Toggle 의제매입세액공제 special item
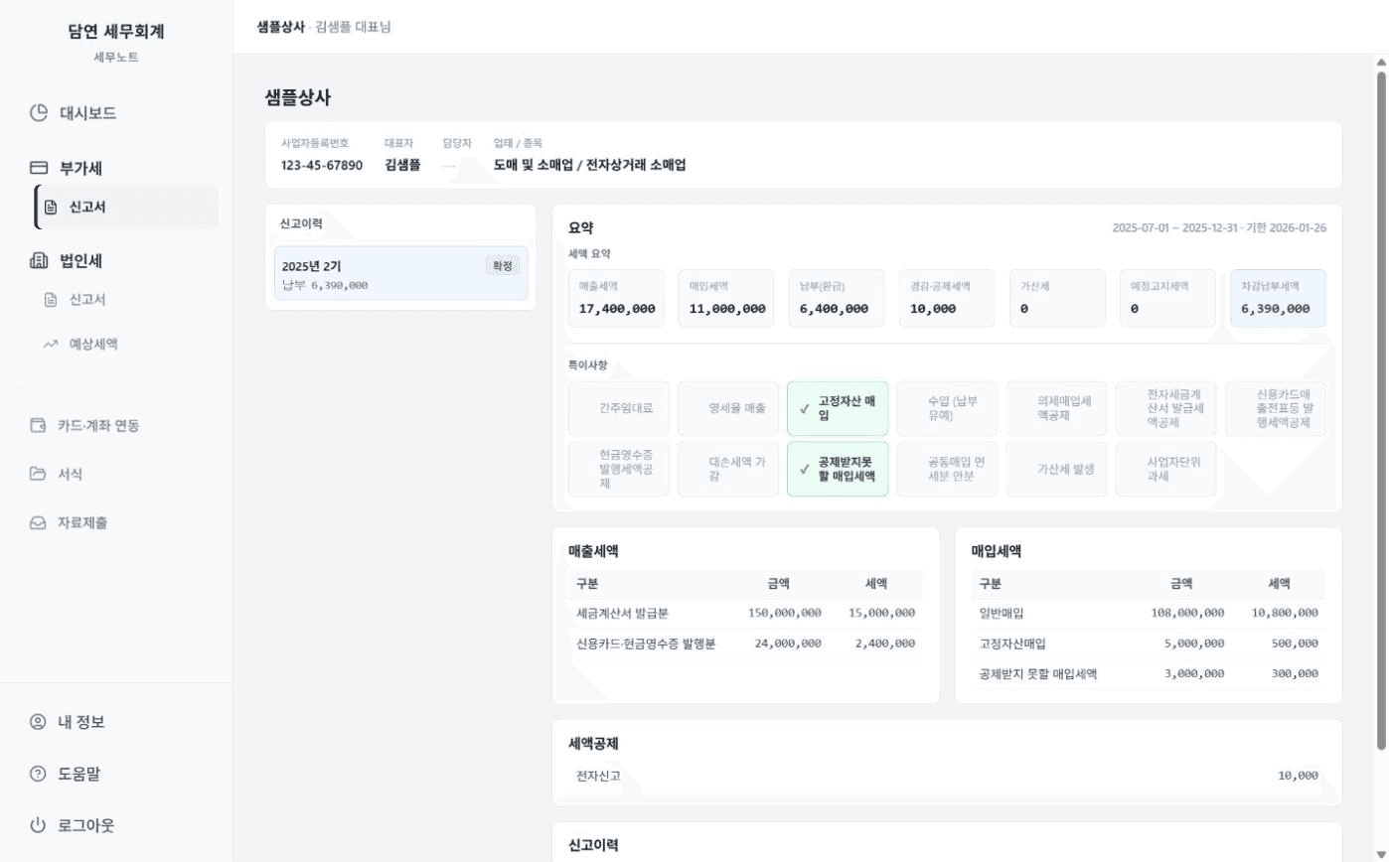The image size is (1389, 862). [1056, 408]
